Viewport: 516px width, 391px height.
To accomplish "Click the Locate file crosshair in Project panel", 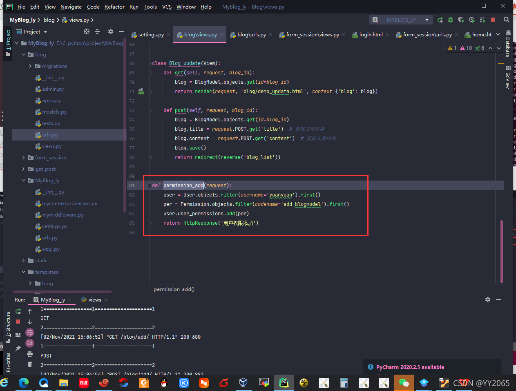I will point(87,31).
